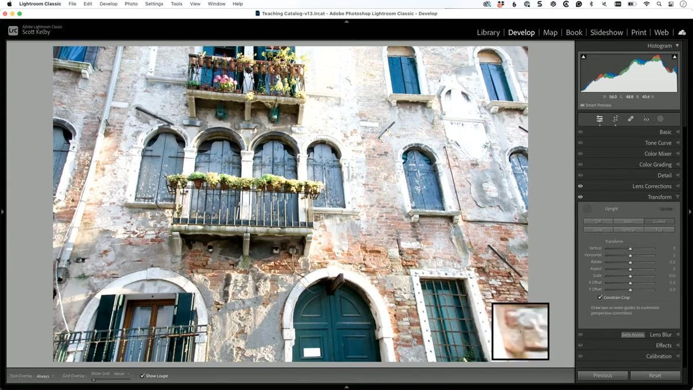Click the Creative Cloud menu bar icon
This screenshot has height=390, width=693.
487,4
